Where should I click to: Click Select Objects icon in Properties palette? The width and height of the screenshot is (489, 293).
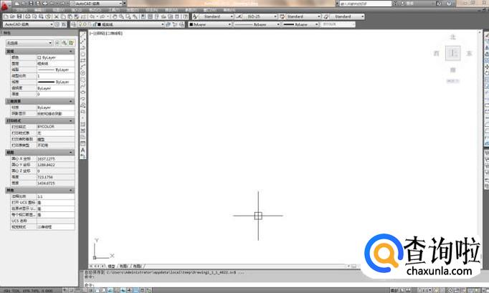65,43
